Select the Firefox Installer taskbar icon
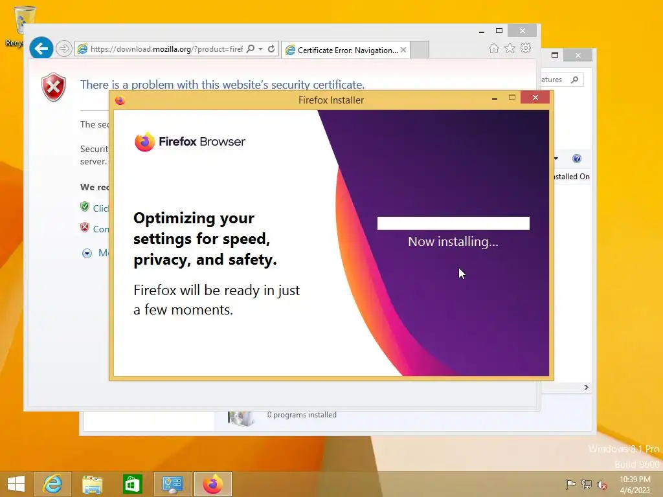 click(x=212, y=484)
